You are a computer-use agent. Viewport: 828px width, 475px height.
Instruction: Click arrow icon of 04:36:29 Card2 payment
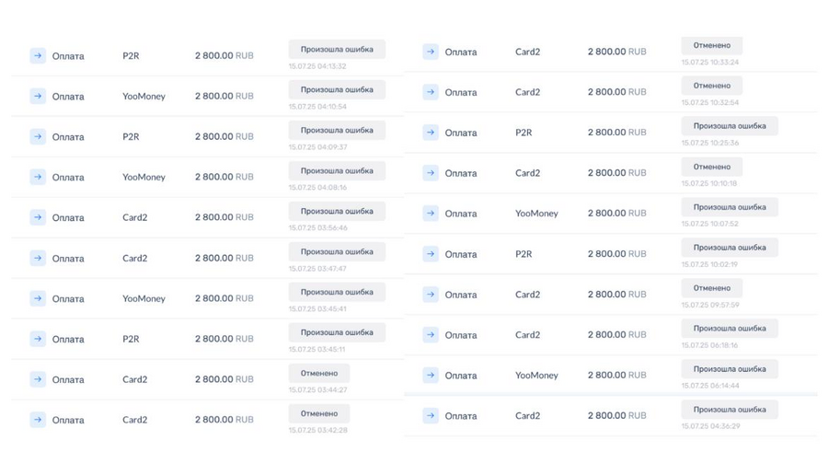431,416
